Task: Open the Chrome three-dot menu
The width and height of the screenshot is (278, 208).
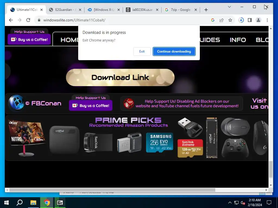Action: [267, 20]
